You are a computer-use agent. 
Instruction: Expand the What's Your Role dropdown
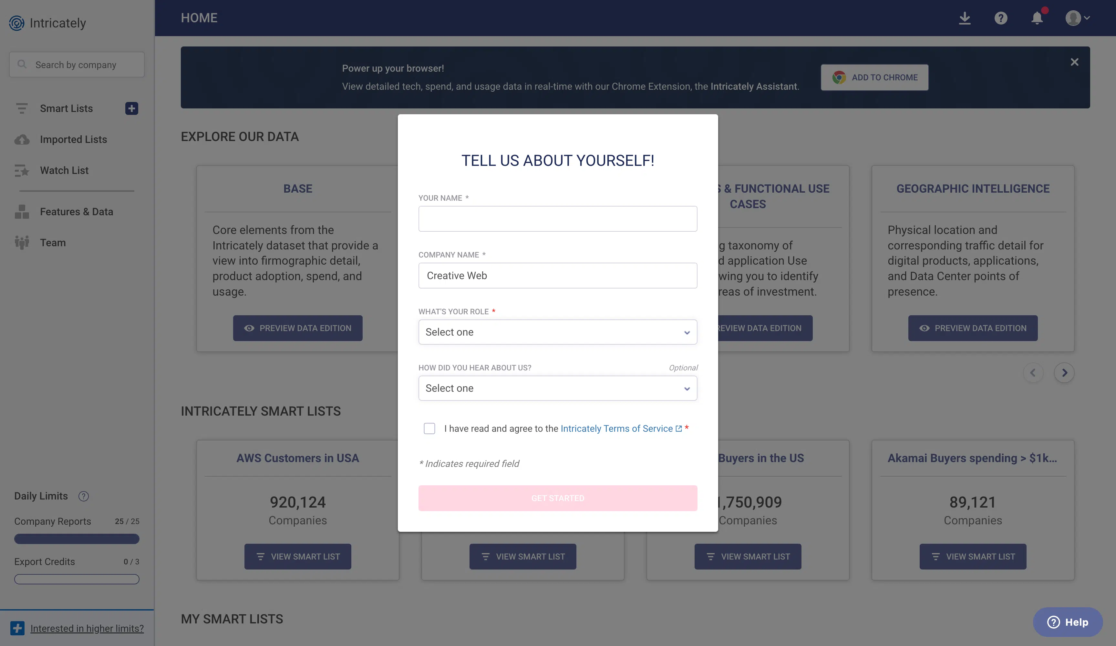[x=558, y=332]
